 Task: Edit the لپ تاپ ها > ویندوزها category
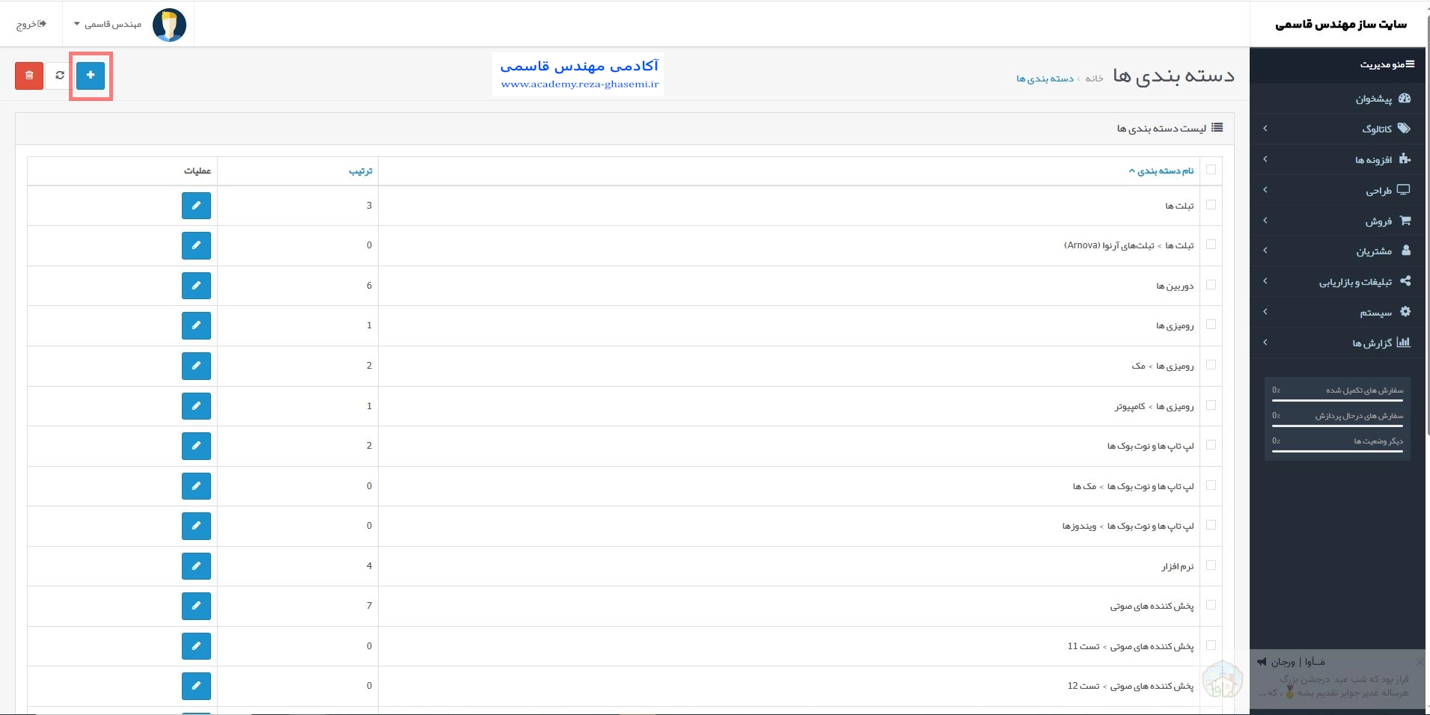pos(196,526)
